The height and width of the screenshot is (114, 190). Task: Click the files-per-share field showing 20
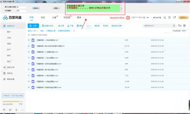point(21,7)
